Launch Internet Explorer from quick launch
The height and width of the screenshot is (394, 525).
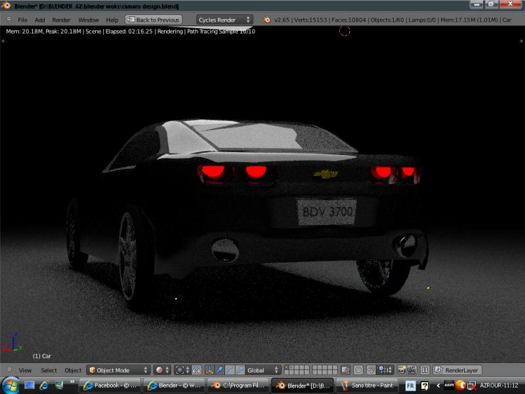coord(44,385)
